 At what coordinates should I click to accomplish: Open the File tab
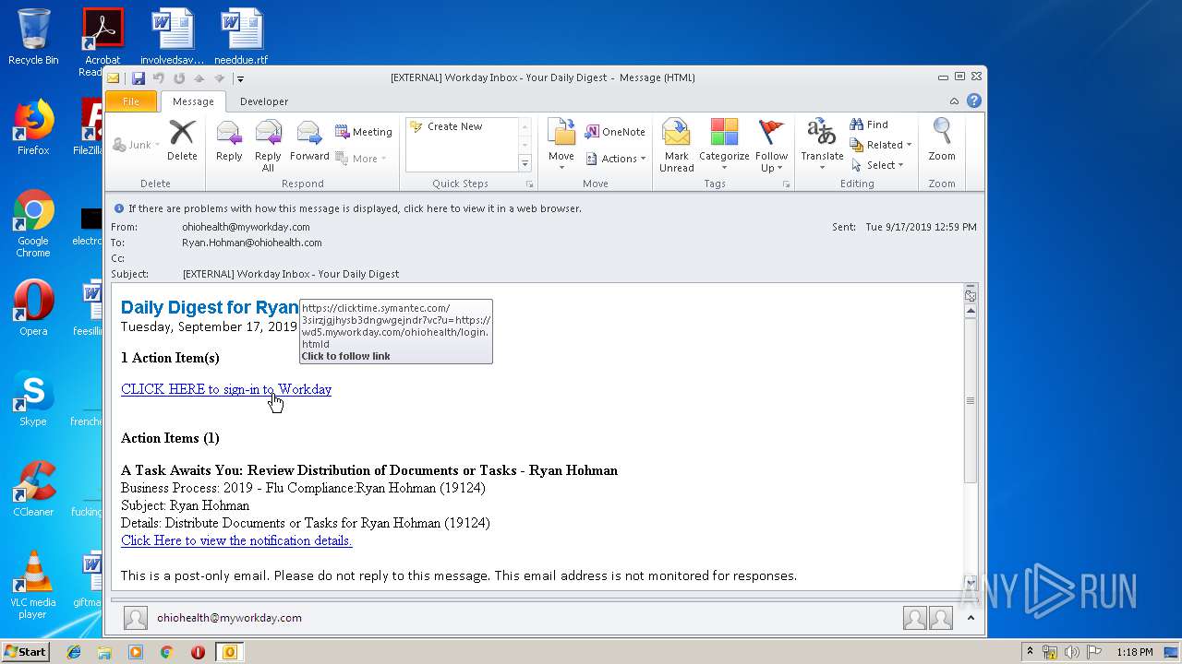click(131, 101)
